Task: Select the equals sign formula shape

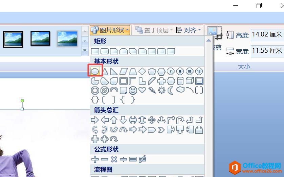Action: (133, 159)
